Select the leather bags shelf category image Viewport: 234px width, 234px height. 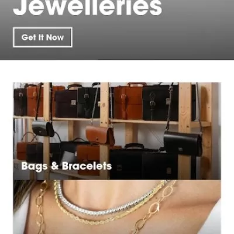point(117,131)
